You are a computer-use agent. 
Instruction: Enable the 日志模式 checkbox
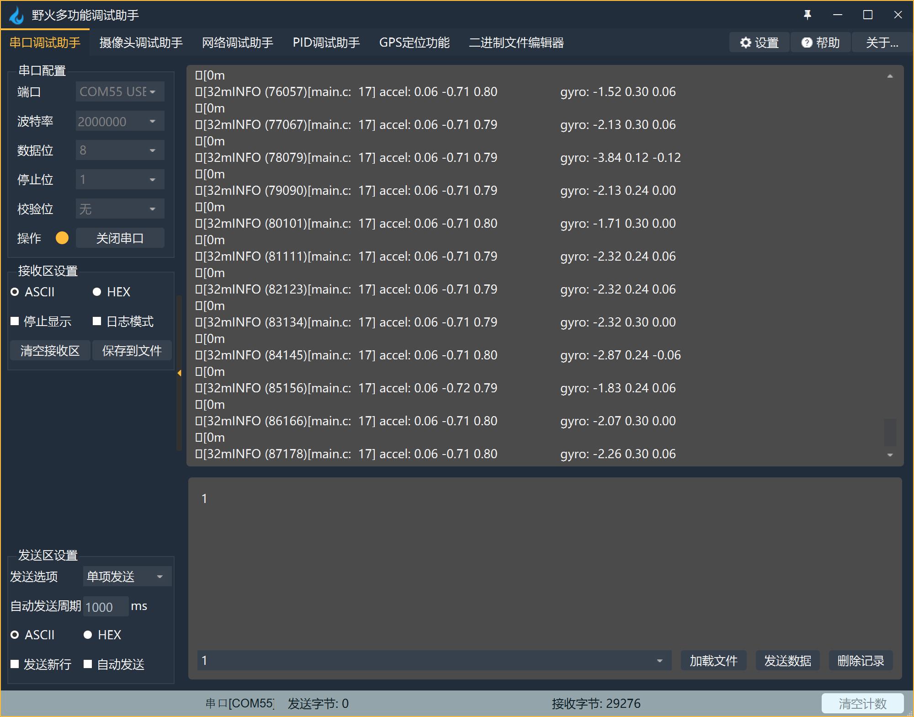123,321
